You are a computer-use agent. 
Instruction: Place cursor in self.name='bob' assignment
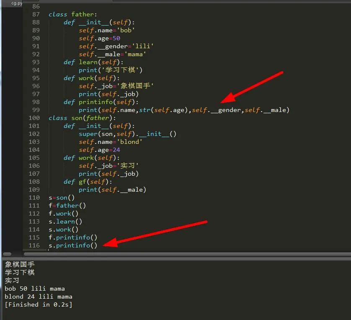[106, 30]
